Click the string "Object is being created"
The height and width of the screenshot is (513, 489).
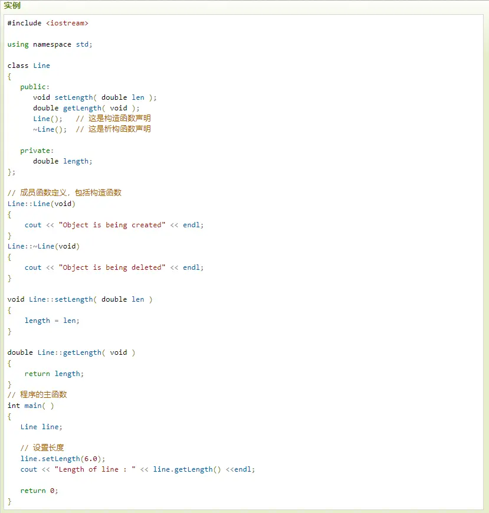click(112, 225)
